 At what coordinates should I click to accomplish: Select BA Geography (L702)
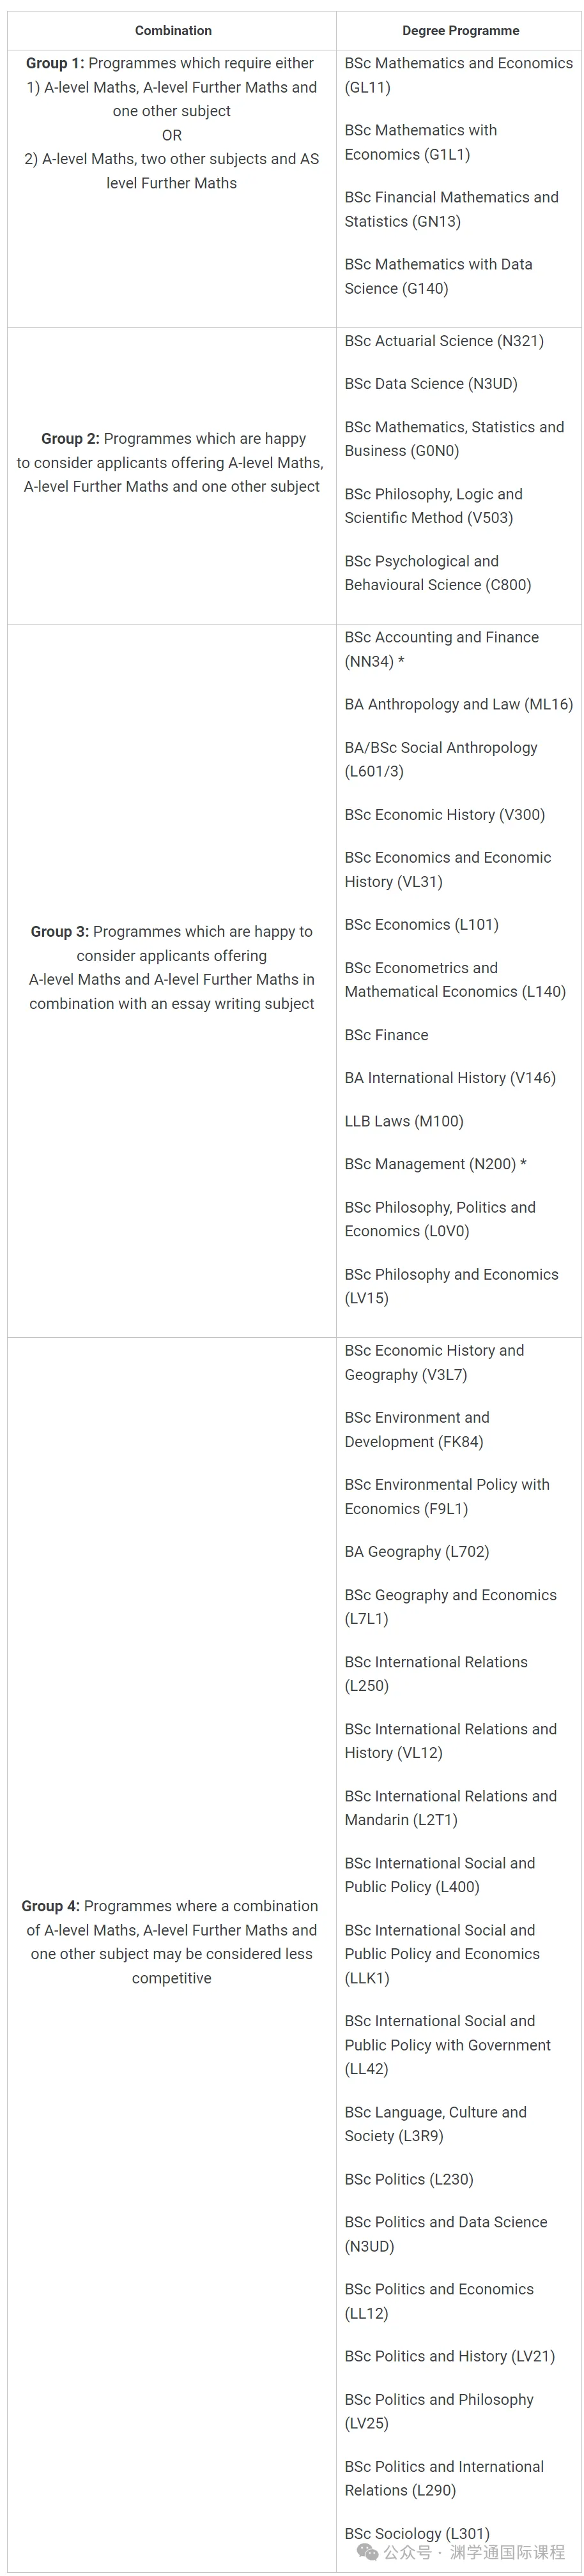417,1552
